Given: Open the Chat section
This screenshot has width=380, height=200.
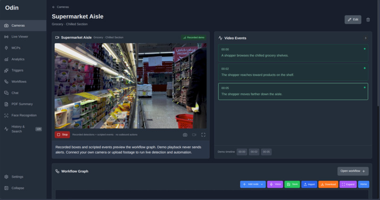Looking at the screenshot, I should click(x=23, y=93).
